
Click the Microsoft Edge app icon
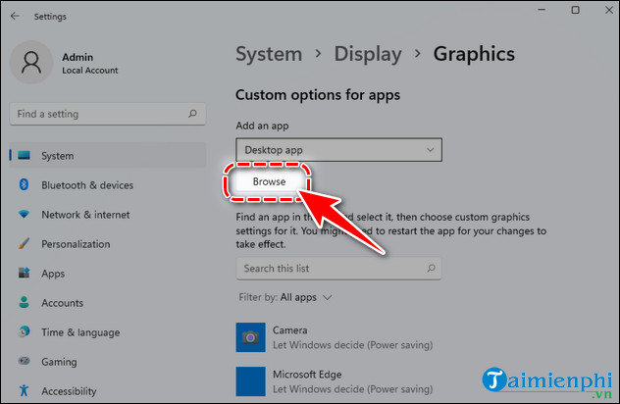click(250, 381)
